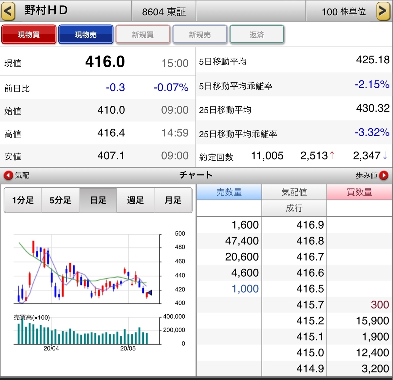Tap the 5日移動平均 value 425.18

[373, 60]
